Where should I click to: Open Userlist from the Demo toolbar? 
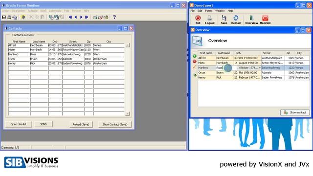265,20
